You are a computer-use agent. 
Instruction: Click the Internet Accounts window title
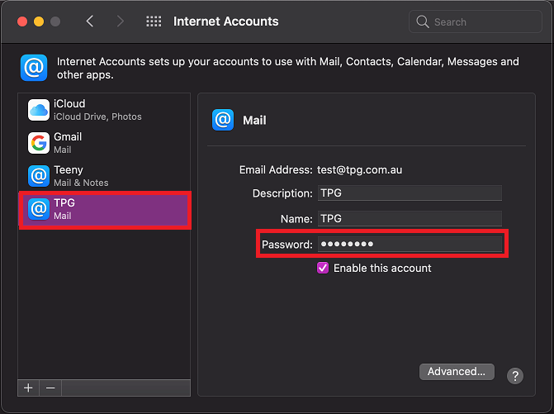(x=225, y=21)
